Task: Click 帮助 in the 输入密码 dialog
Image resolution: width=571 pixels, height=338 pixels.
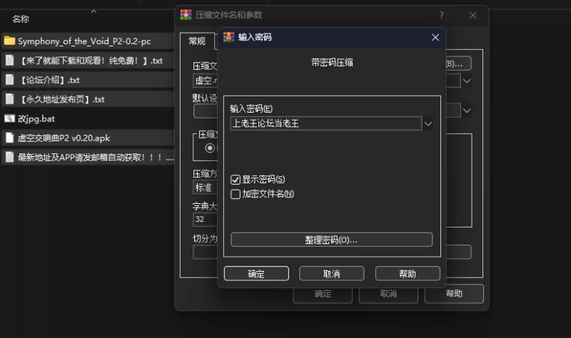Action: pyautogui.click(x=408, y=274)
